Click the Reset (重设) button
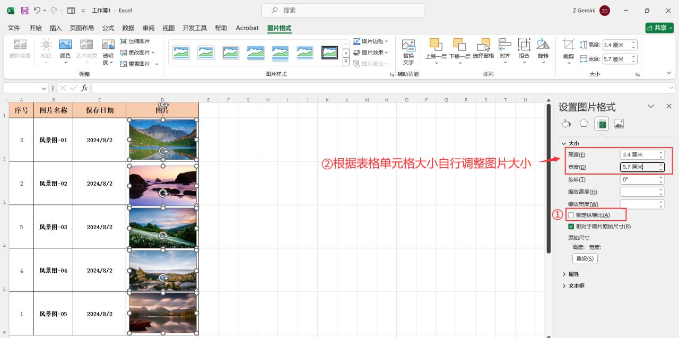679x338 pixels. 585,258
